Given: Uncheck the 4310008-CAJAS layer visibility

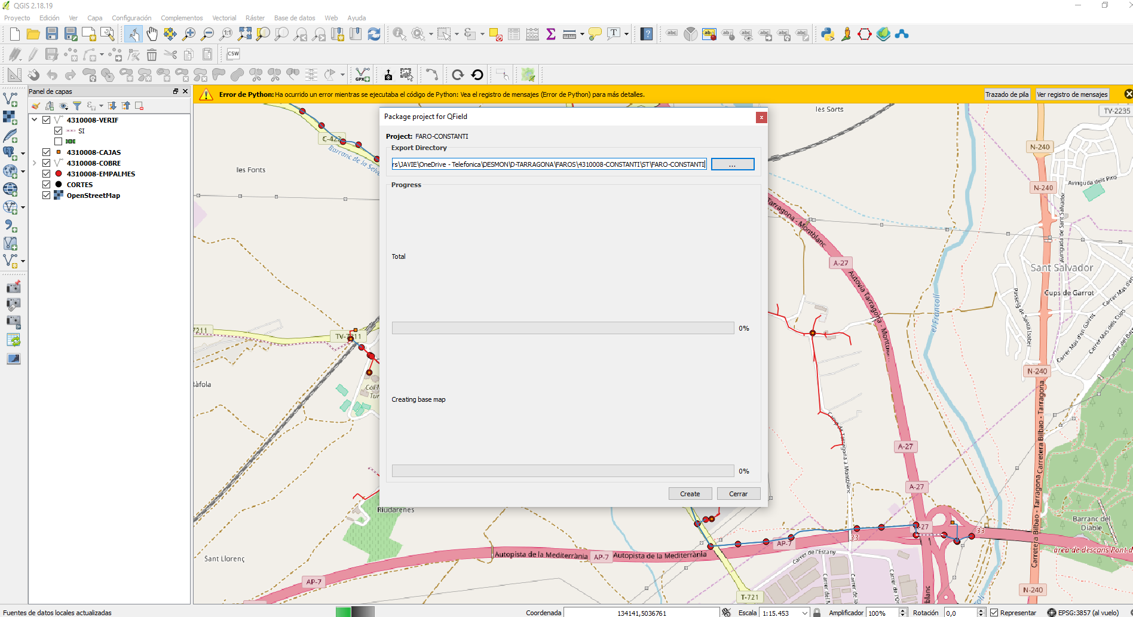Looking at the screenshot, I should (x=47, y=152).
